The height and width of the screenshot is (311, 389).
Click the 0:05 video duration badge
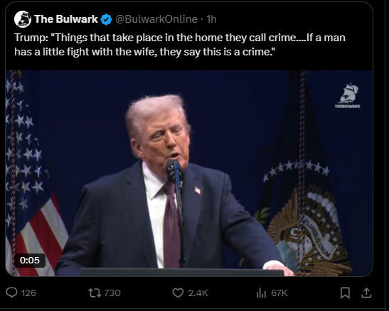click(x=30, y=261)
